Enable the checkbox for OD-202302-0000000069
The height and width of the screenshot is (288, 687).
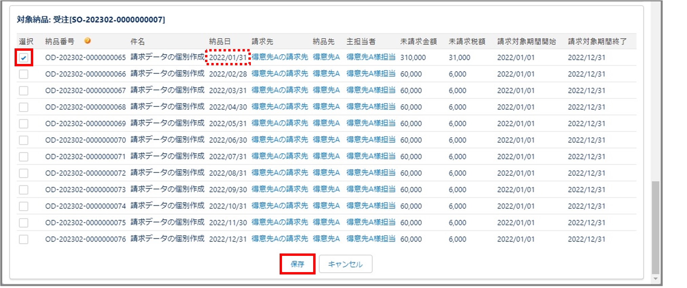(x=24, y=124)
